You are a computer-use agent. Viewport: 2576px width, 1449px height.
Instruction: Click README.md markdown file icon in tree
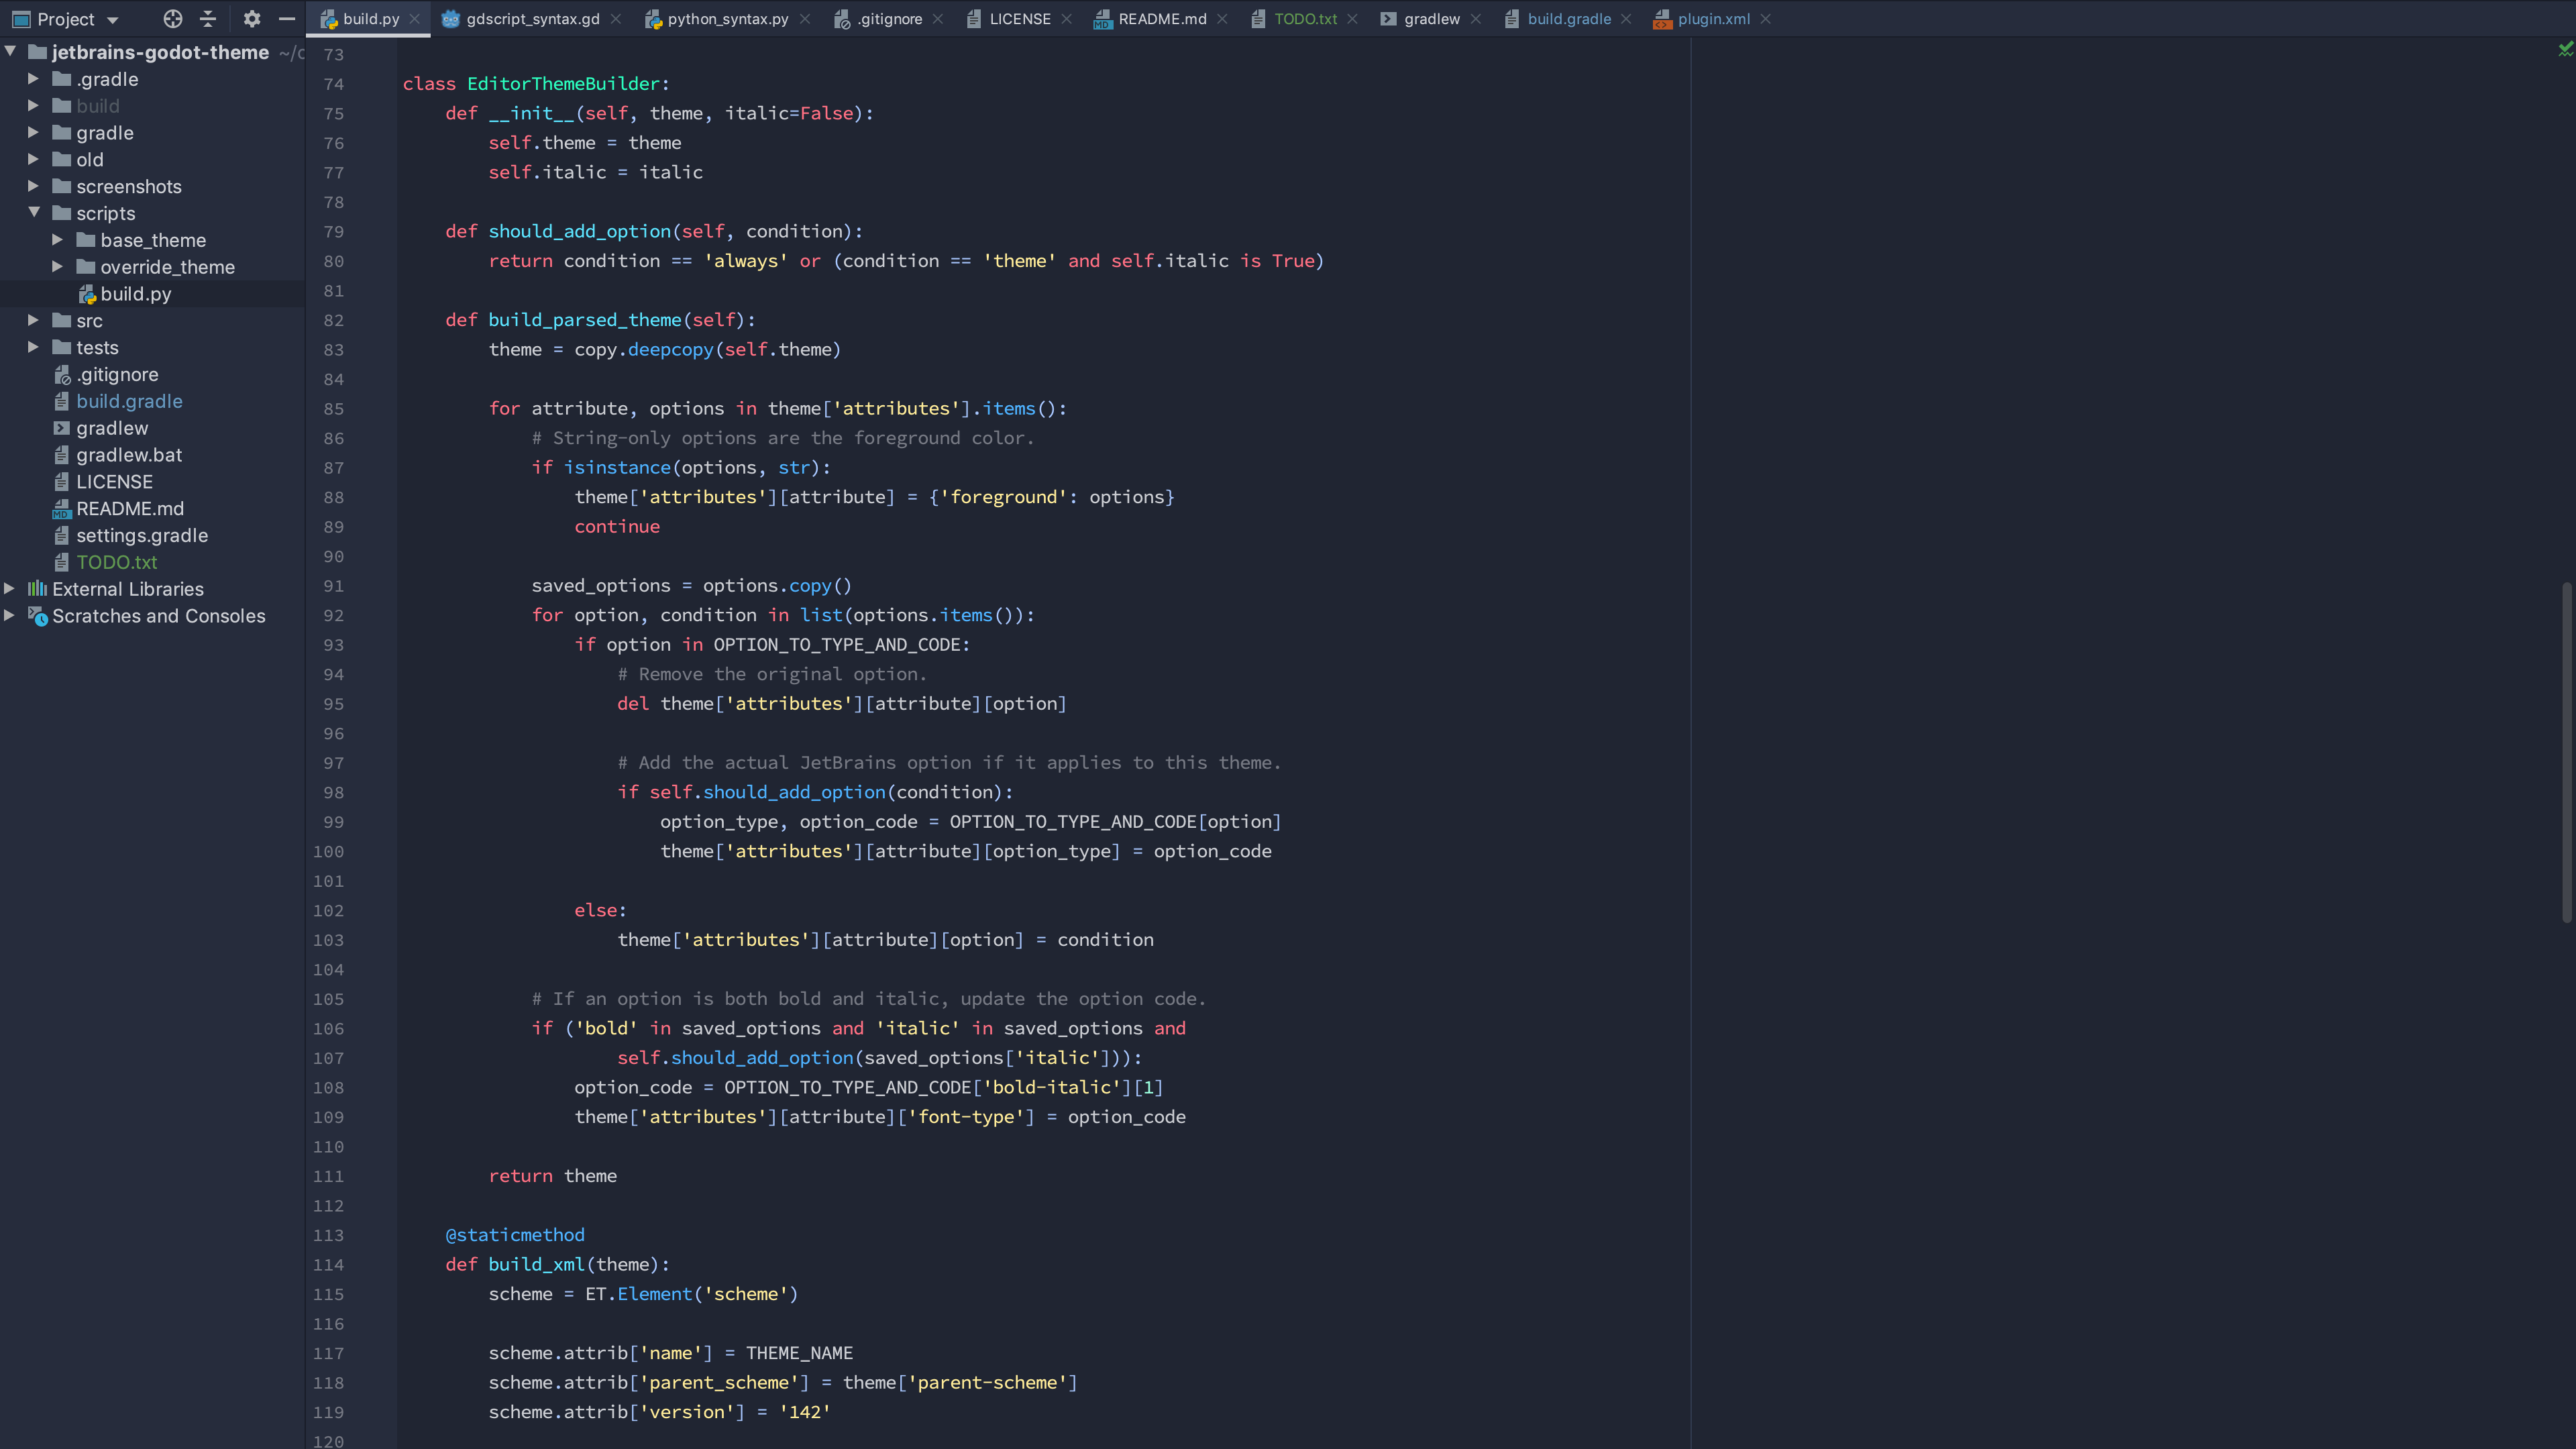click(x=62, y=509)
